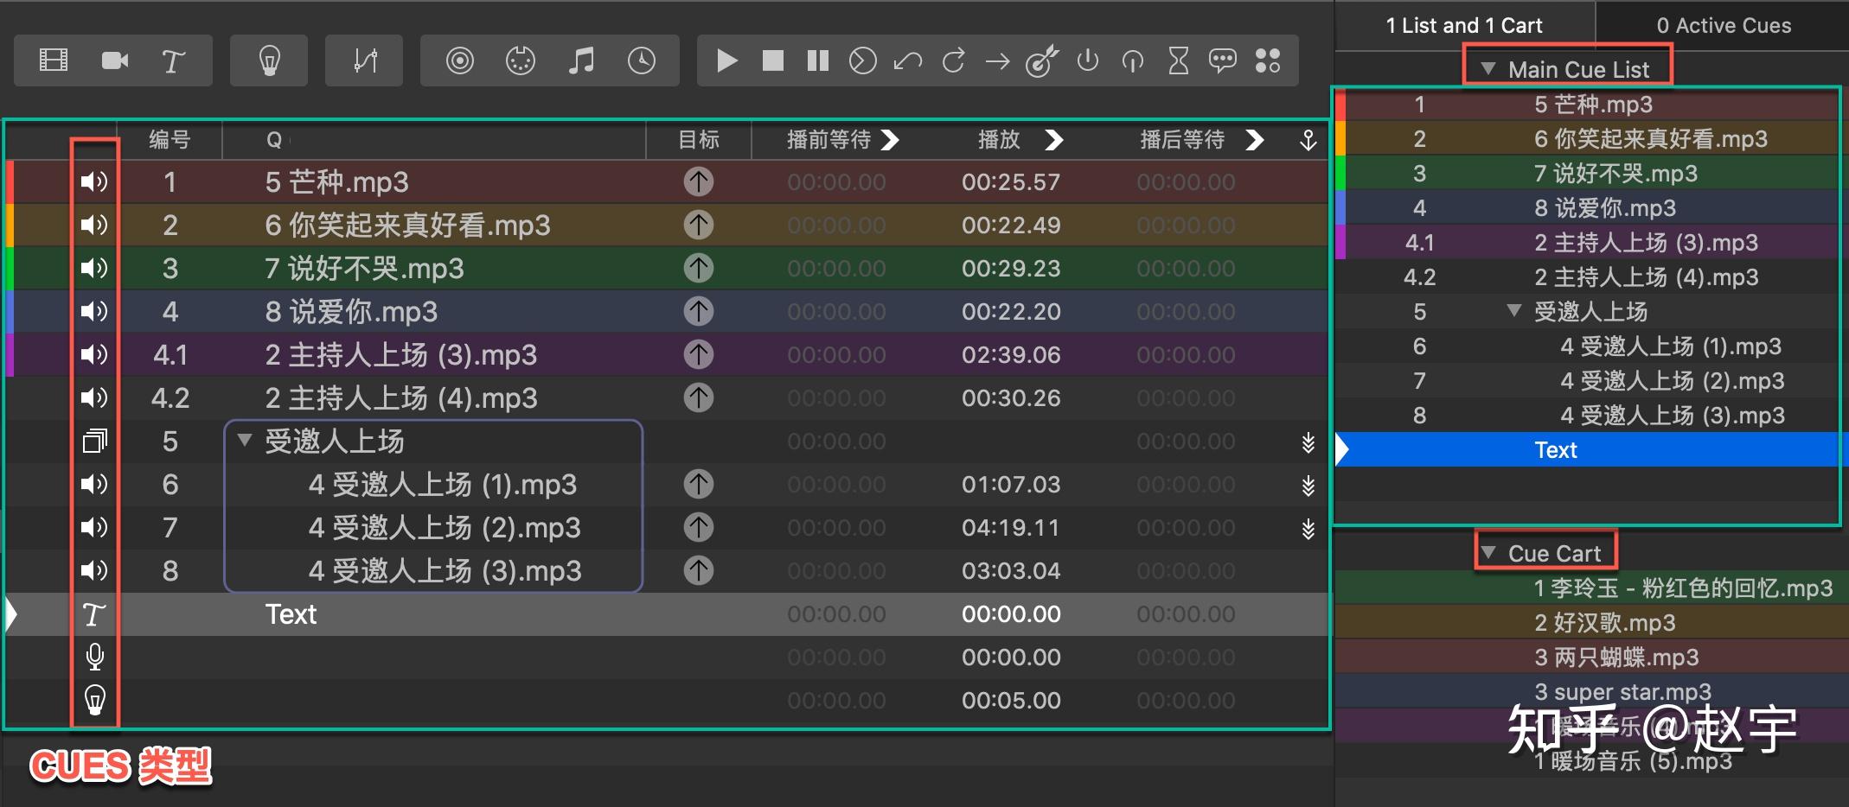Click the Wait cue clock icon
Viewport: 1849px width, 807px height.
(x=643, y=60)
